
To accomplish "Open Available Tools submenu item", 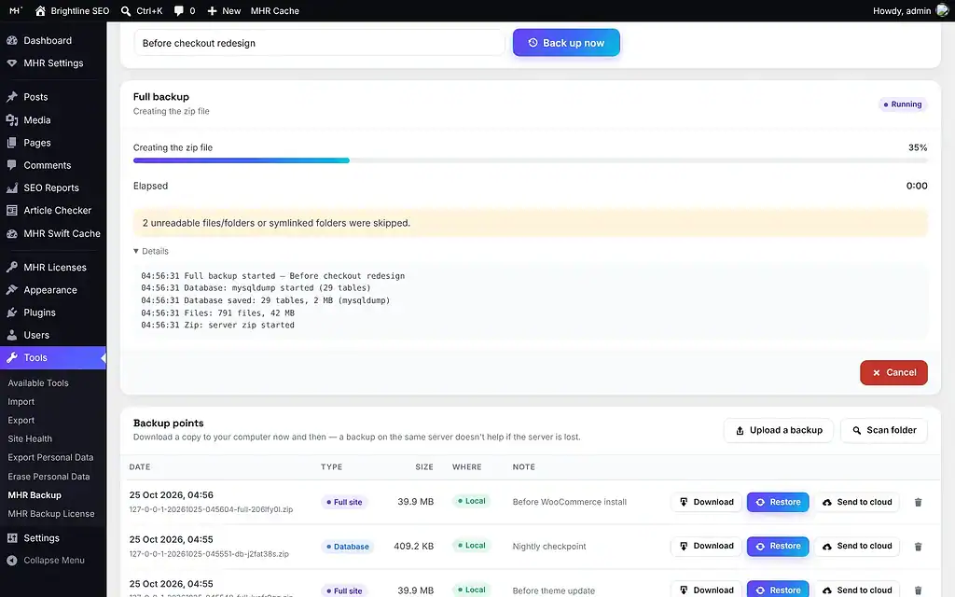I will pyautogui.click(x=37, y=382).
